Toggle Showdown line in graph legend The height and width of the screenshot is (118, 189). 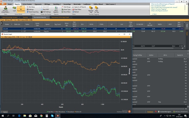[x=70, y=112]
